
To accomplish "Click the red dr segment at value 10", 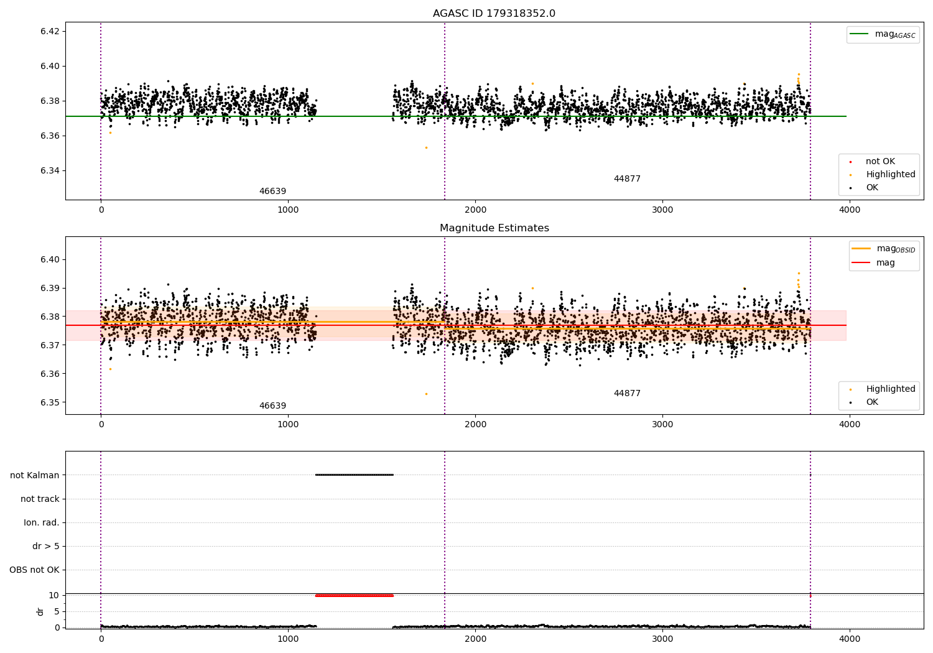I will [355, 595].
